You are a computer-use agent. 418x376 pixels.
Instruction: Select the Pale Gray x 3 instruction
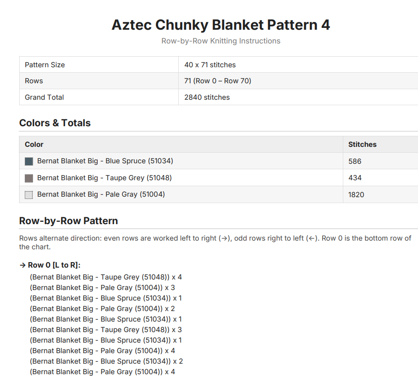point(102,288)
